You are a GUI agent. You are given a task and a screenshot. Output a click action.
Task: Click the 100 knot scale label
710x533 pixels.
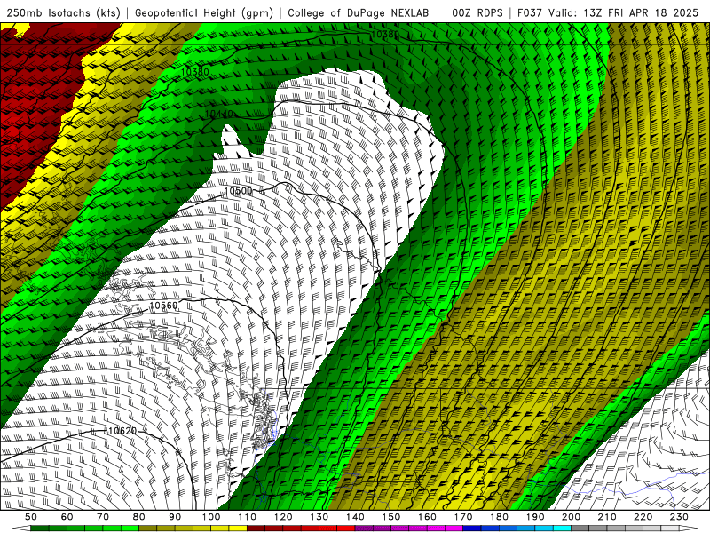click(x=211, y=517)
